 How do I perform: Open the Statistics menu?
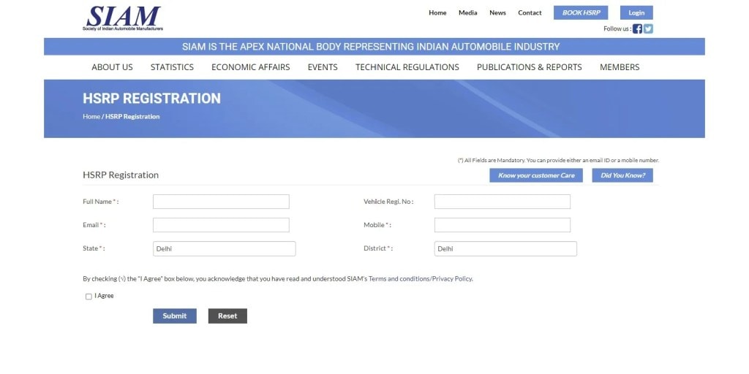(x=172, y=67)
